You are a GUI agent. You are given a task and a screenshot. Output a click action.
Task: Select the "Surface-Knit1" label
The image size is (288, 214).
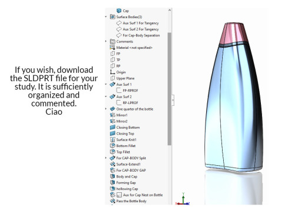point(126,139)
